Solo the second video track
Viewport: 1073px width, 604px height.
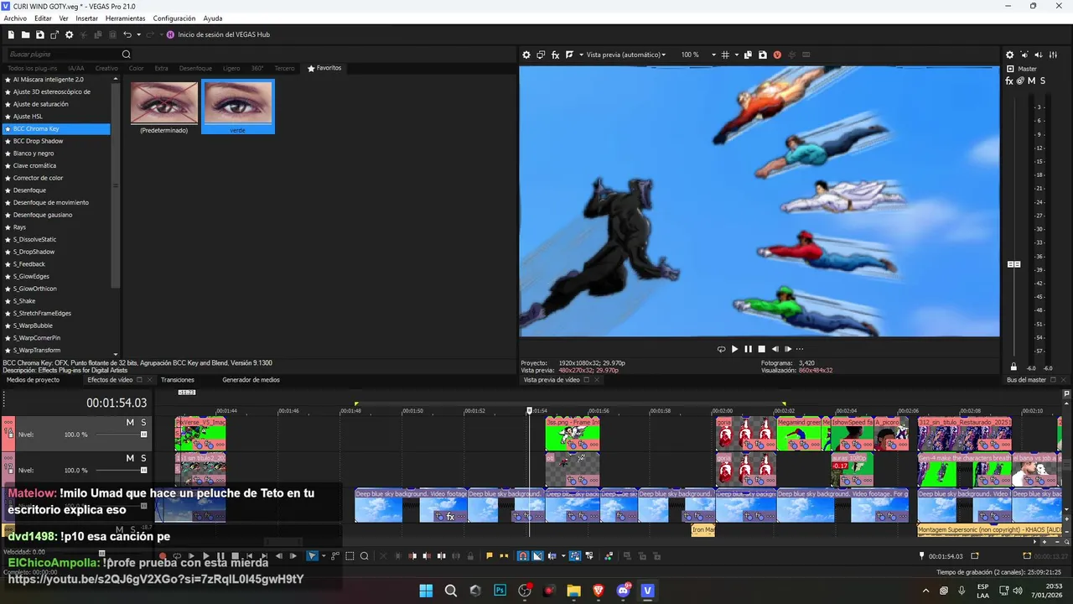143,458
